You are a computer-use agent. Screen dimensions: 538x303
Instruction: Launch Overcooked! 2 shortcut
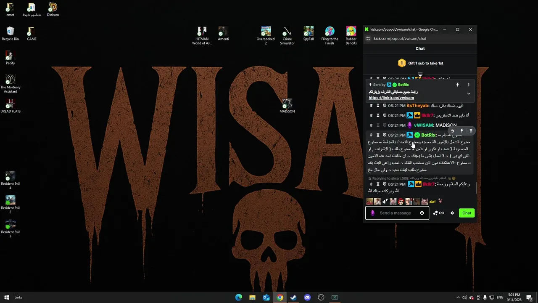[x=266, y=36]
